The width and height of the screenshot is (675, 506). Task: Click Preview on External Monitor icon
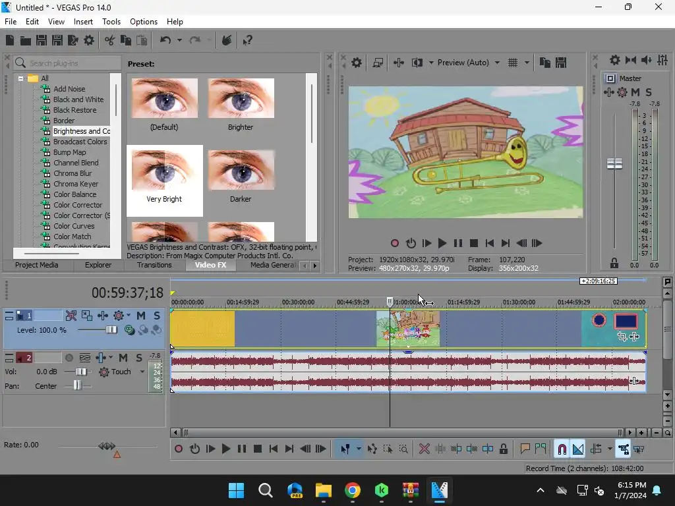point(378,63)
